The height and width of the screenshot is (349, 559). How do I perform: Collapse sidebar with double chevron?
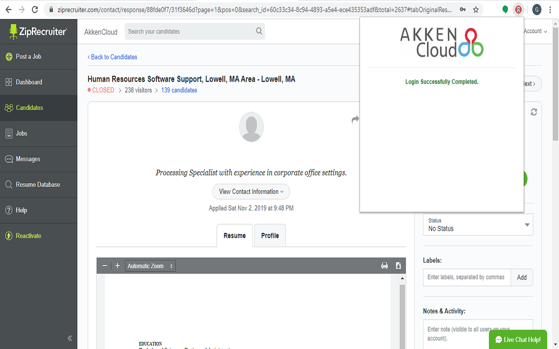click(70, 338)
